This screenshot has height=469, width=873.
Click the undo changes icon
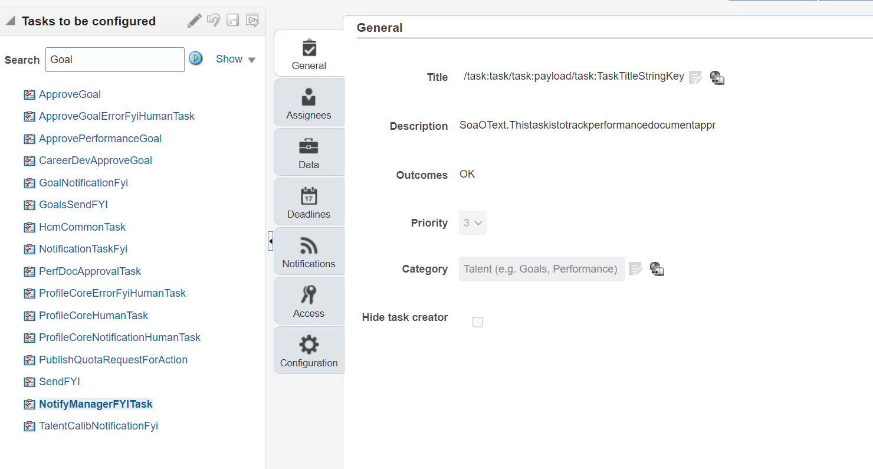tap(213, 20)
